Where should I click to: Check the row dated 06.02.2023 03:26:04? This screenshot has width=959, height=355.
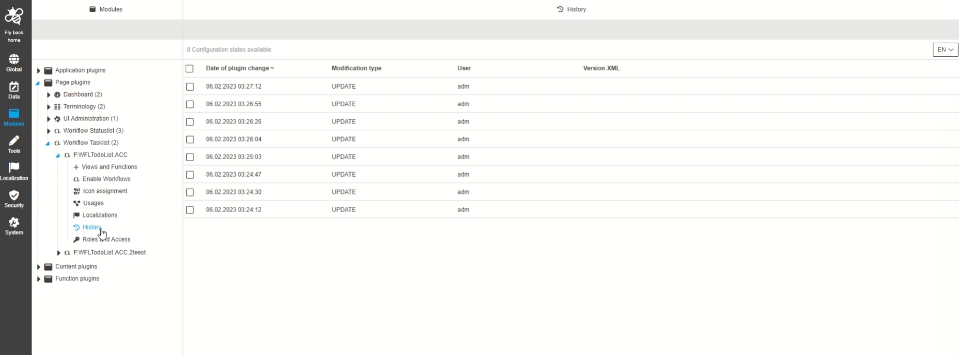190,140
